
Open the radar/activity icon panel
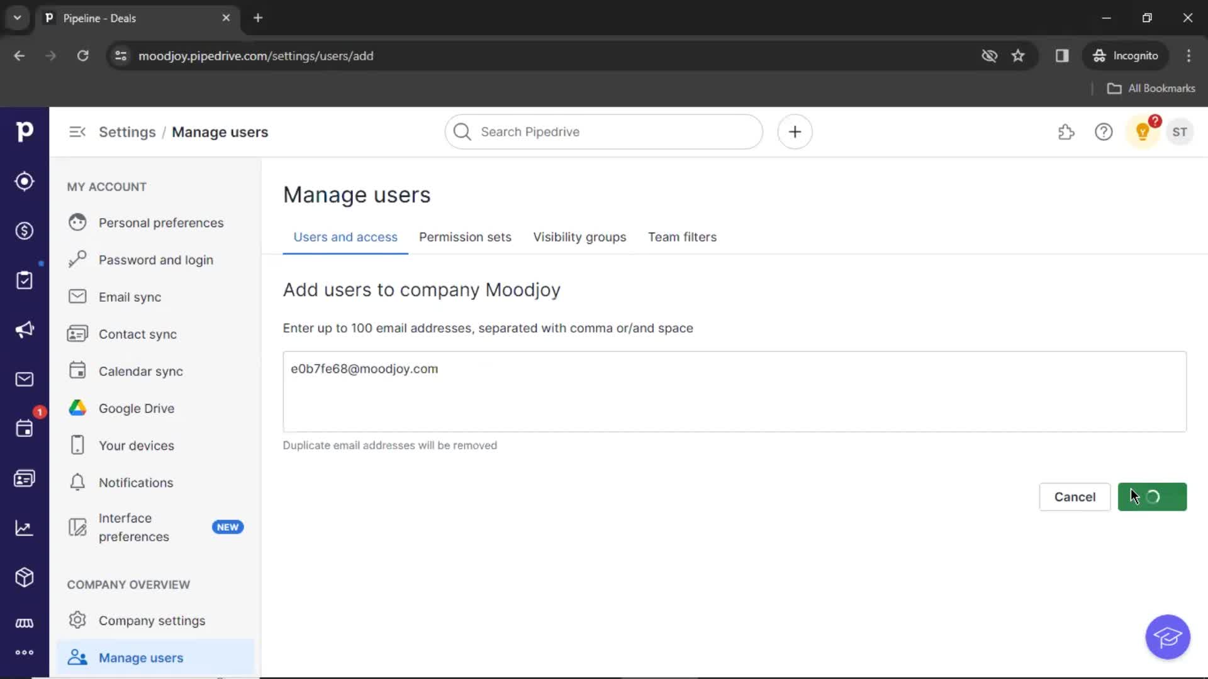tap(24, 180)
